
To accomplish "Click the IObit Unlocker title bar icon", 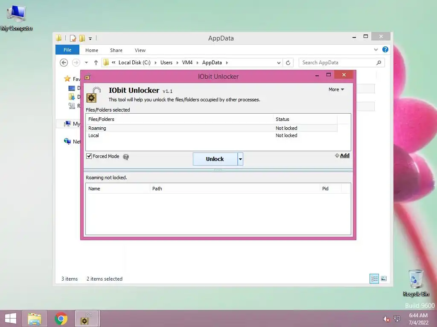I will tap(87, 77).
